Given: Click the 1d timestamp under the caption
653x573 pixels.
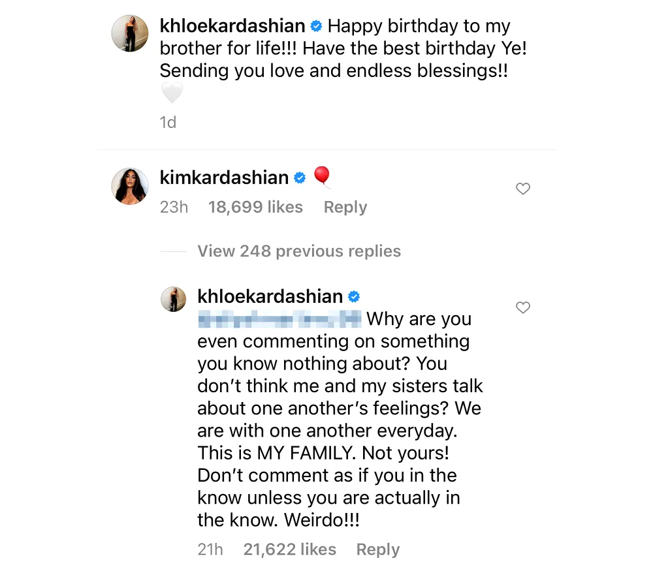Looking at the screenshot, I should [168, 122].
